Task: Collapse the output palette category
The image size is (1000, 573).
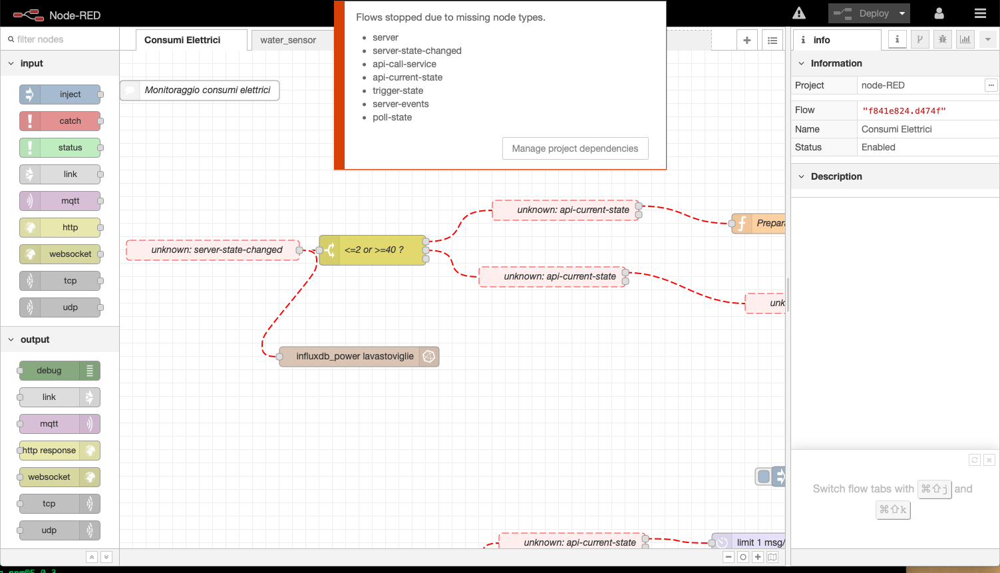Action: click(x=11, y=339)
